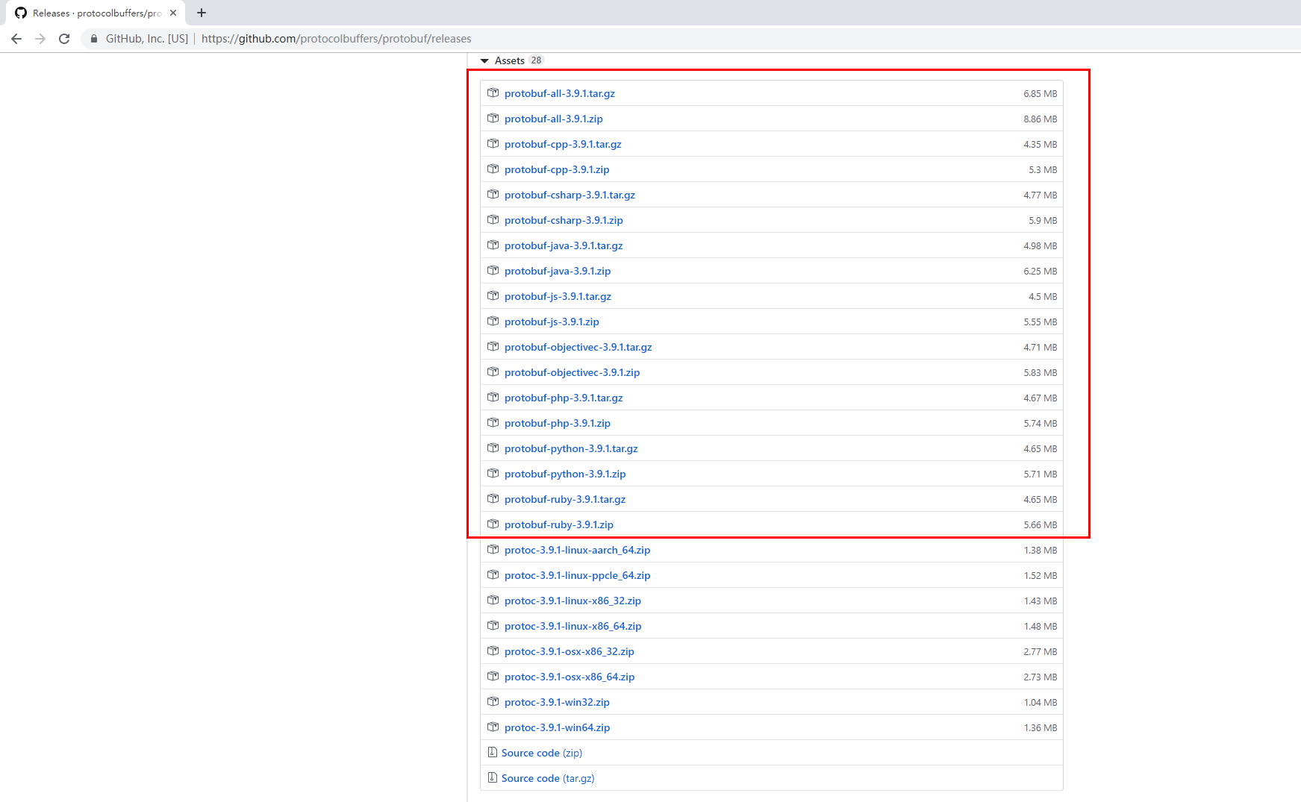Click file-zip icon beside Source code (tar.gz)
The width and height of the screenshot is (1301, 802).
tap(492, 777)
